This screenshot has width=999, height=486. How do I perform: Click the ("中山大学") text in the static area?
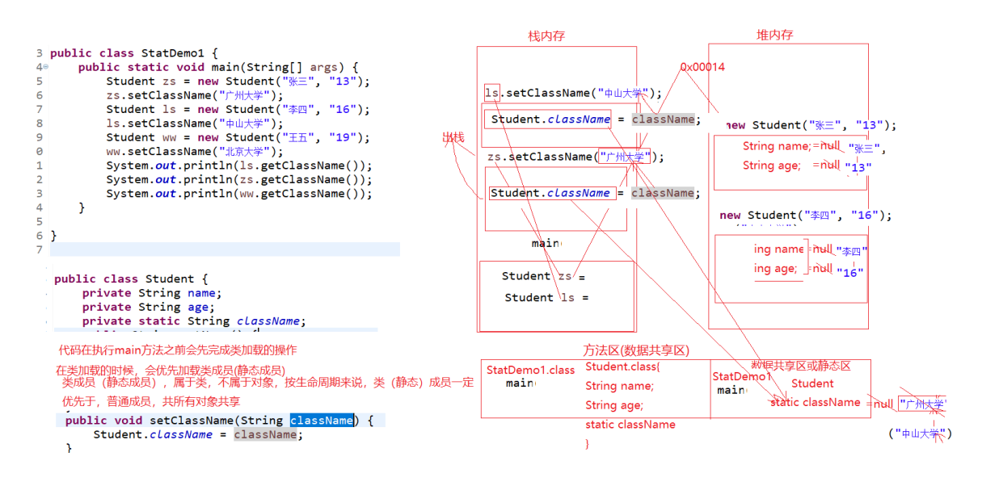click(920, 434)
